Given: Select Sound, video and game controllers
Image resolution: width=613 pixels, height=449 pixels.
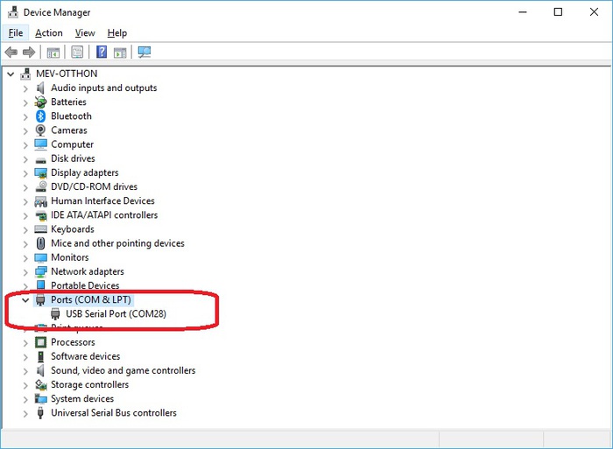Looking at the screenshot, I should pyautogui.click(x=123, y=370).
